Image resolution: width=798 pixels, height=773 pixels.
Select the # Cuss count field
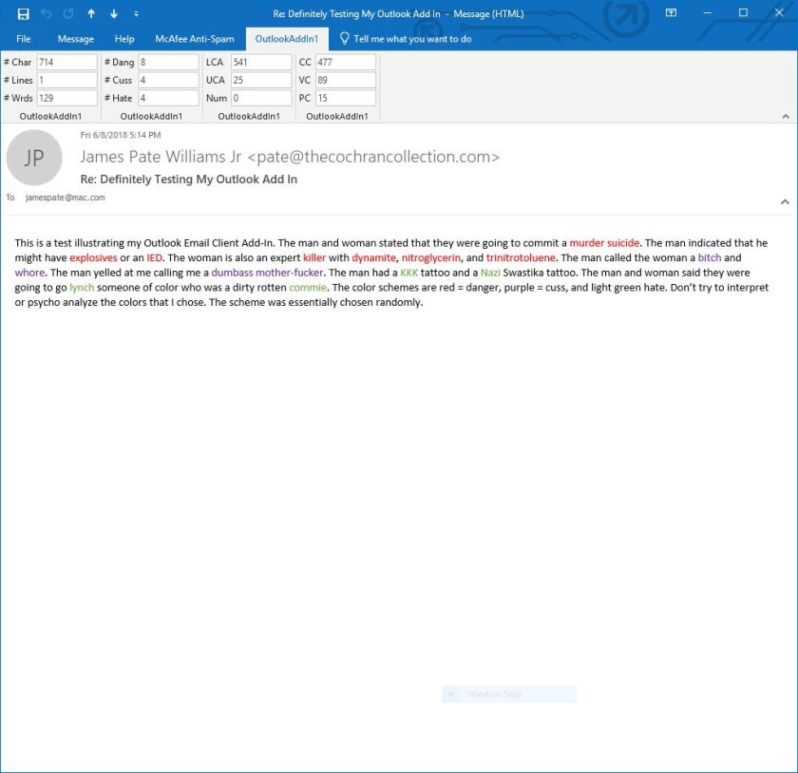click(167, 80)
